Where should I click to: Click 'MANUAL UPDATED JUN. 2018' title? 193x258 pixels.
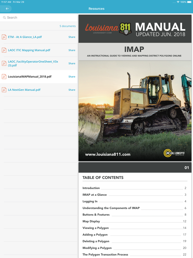[x=160, y=30]
